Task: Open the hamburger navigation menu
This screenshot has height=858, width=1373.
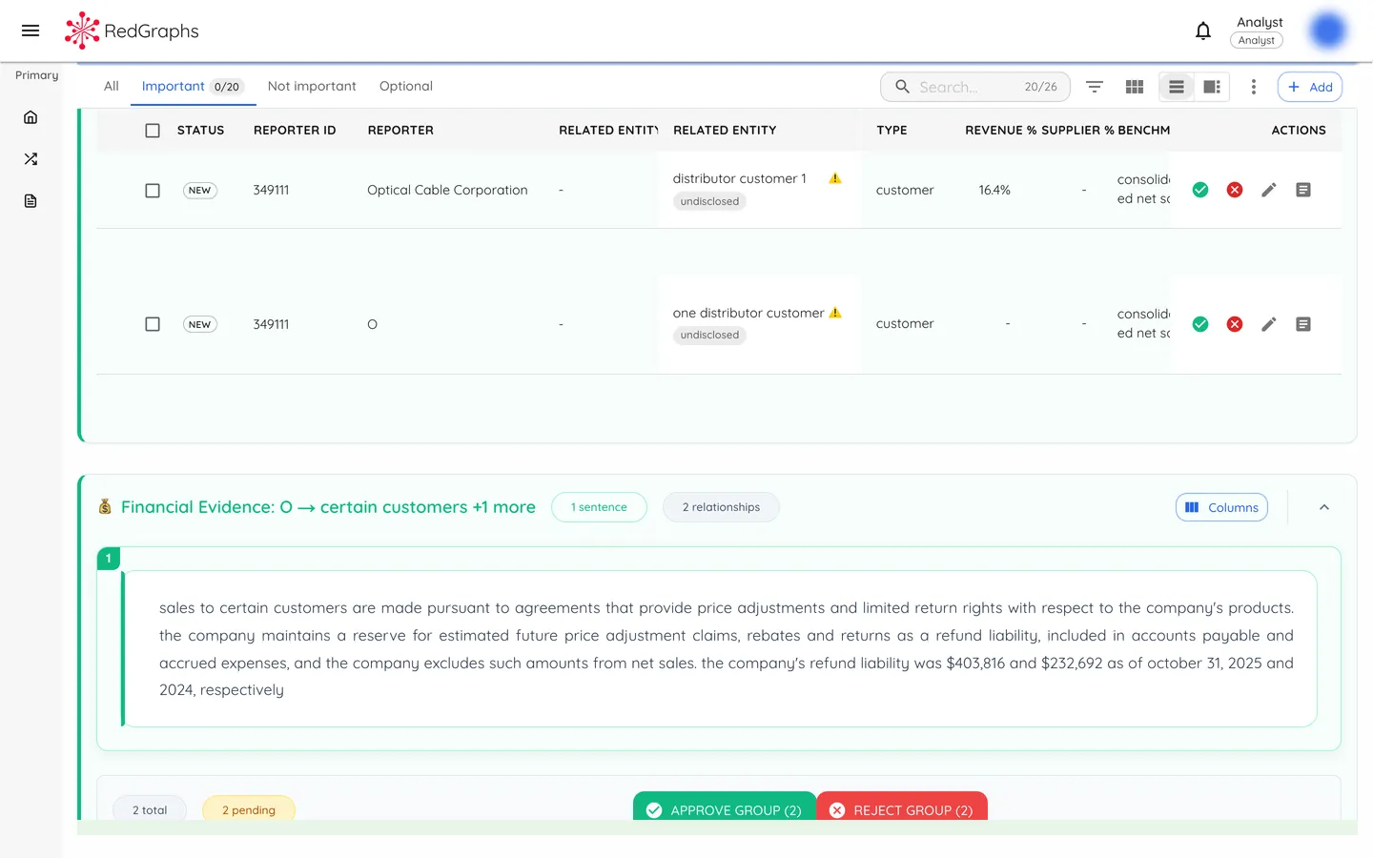Action: click(30, 30)
